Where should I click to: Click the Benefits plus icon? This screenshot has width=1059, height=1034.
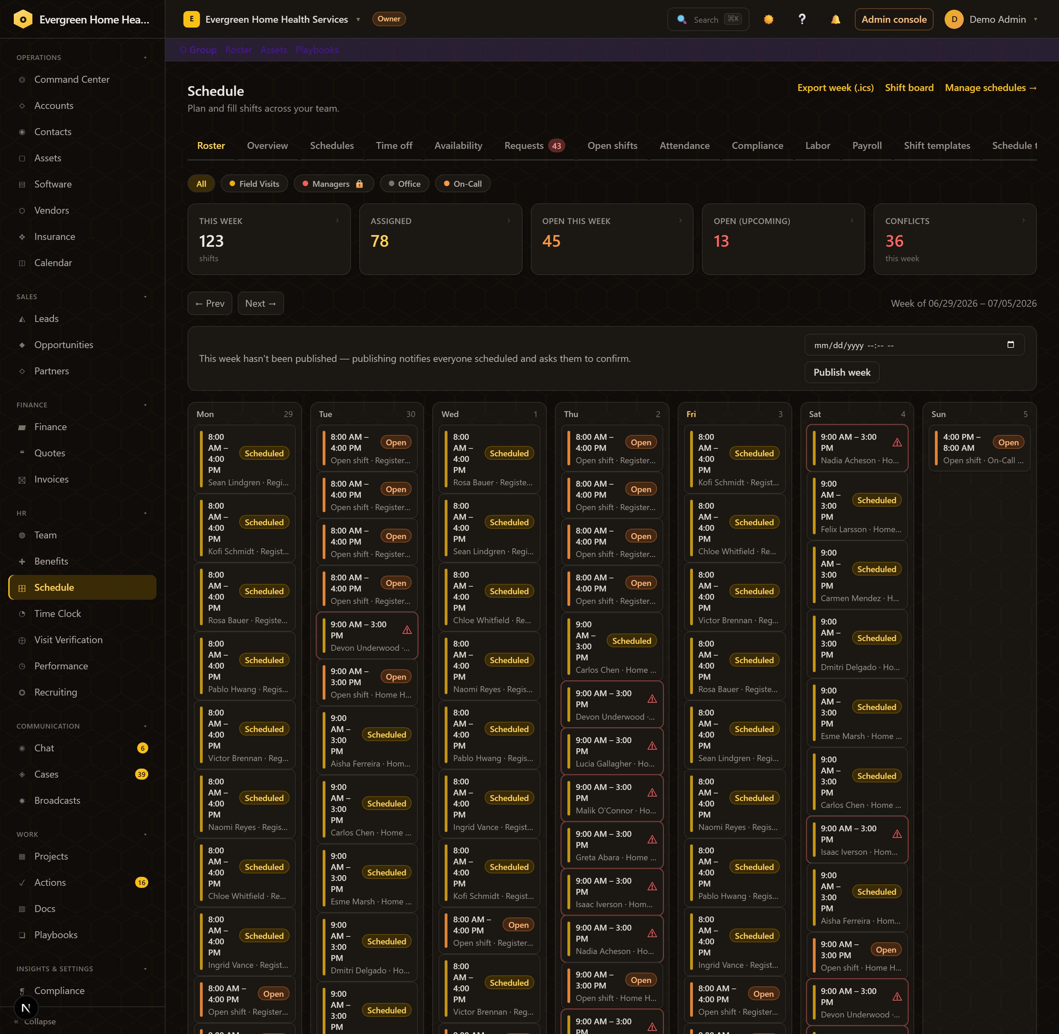(x=22, y=561)
